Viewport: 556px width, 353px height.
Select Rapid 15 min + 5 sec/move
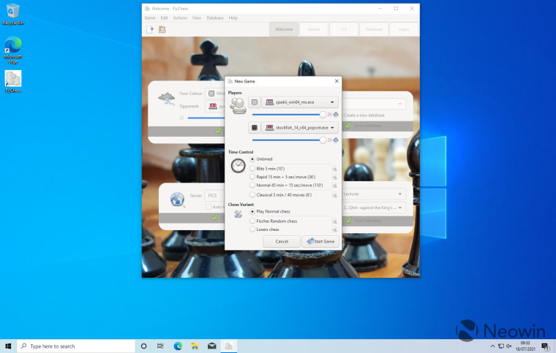[282, 177]
